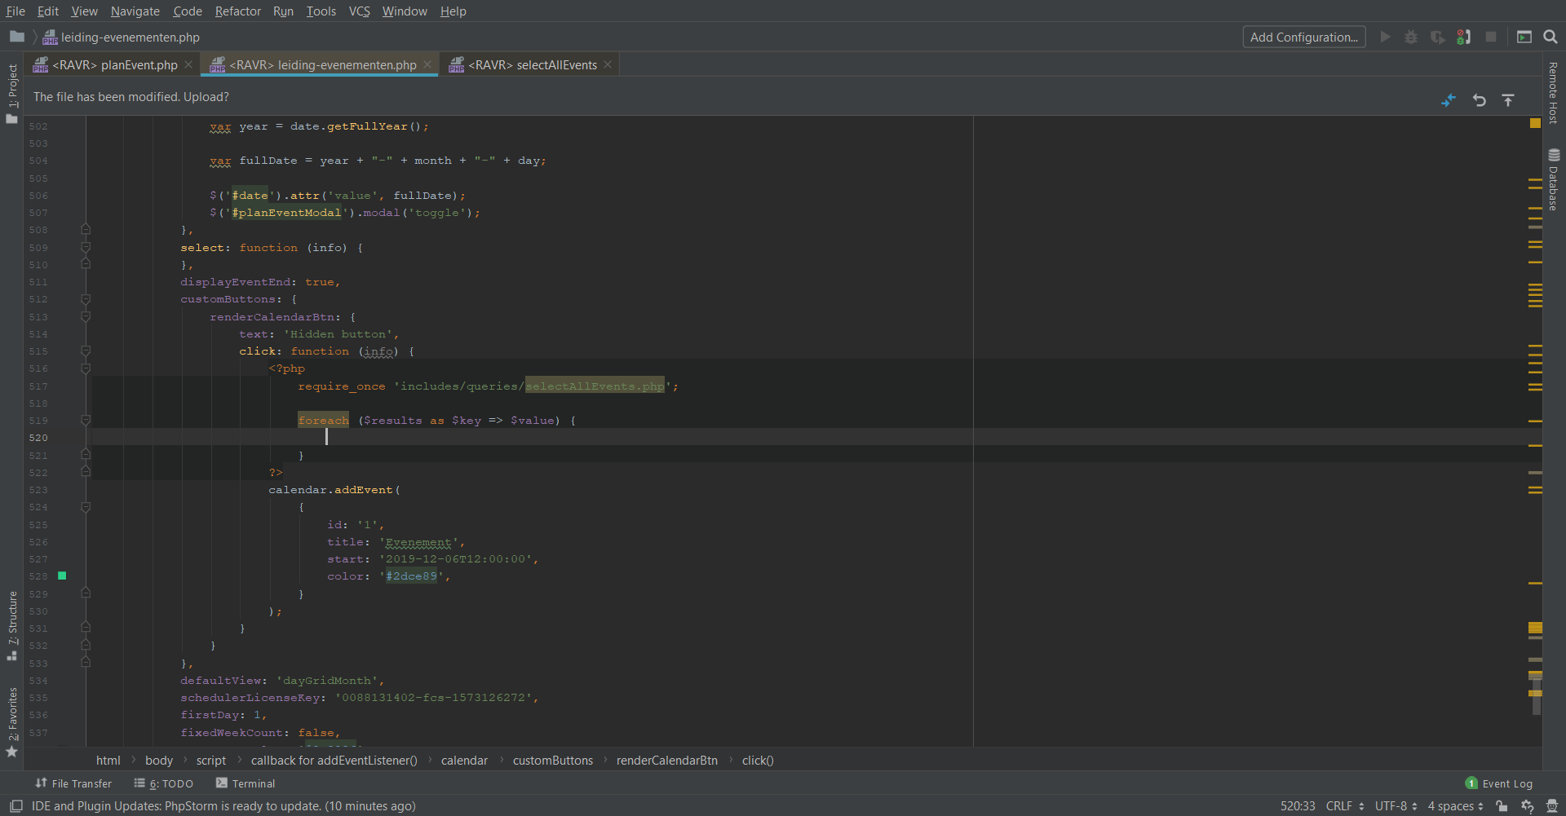Toggle the Project tool window sidebar button
Screen dimensions: 1566x816
12,93
